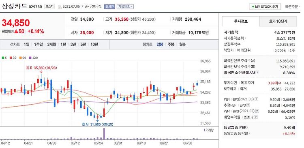Show the 1년 line chart
This screenshot has height=148, width=304.
[x=63, y=45]
